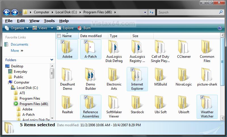Expand the Organize dropdown menu
The height and width of the screenshot is (137, 227).
[27, 28]
